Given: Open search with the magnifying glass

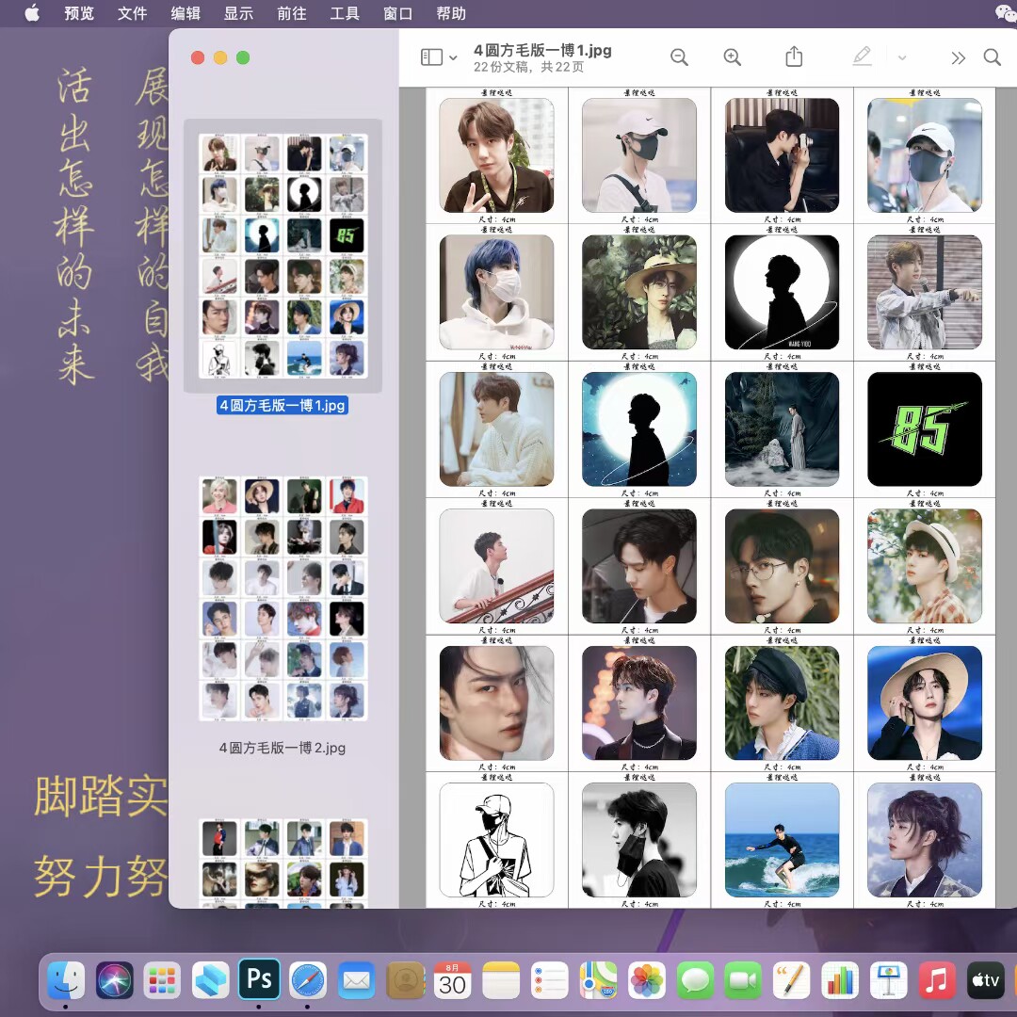Looking at the screenshot, I should pyautogui.click(x=993, y=57).
